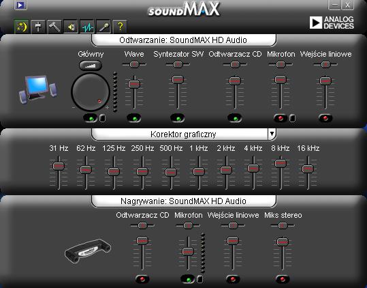
Task: Unmute playback Wejście liniowe red LED
Action: click(325, 118)
